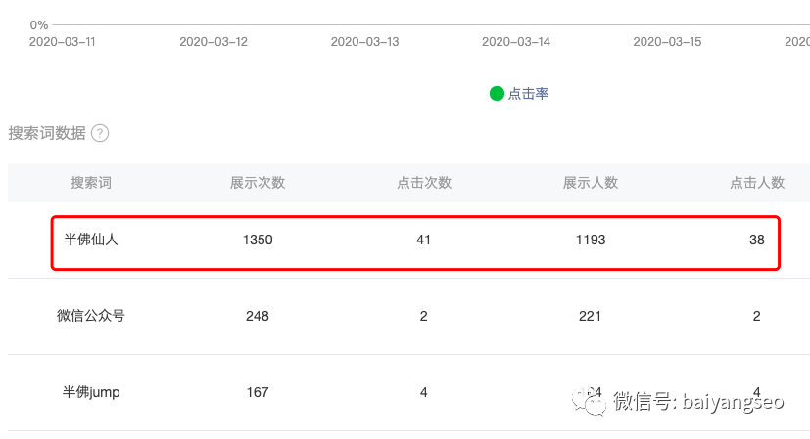Click the 2020-03-13 date axis label
Image resolution: width=810 pixels, height=439 pixels.
pyautogui.click(x=364, y=42)
